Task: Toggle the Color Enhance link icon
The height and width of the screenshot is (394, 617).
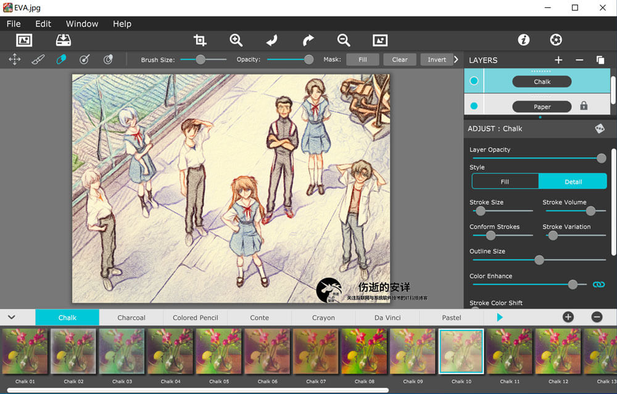Action: tap(598, 284)
